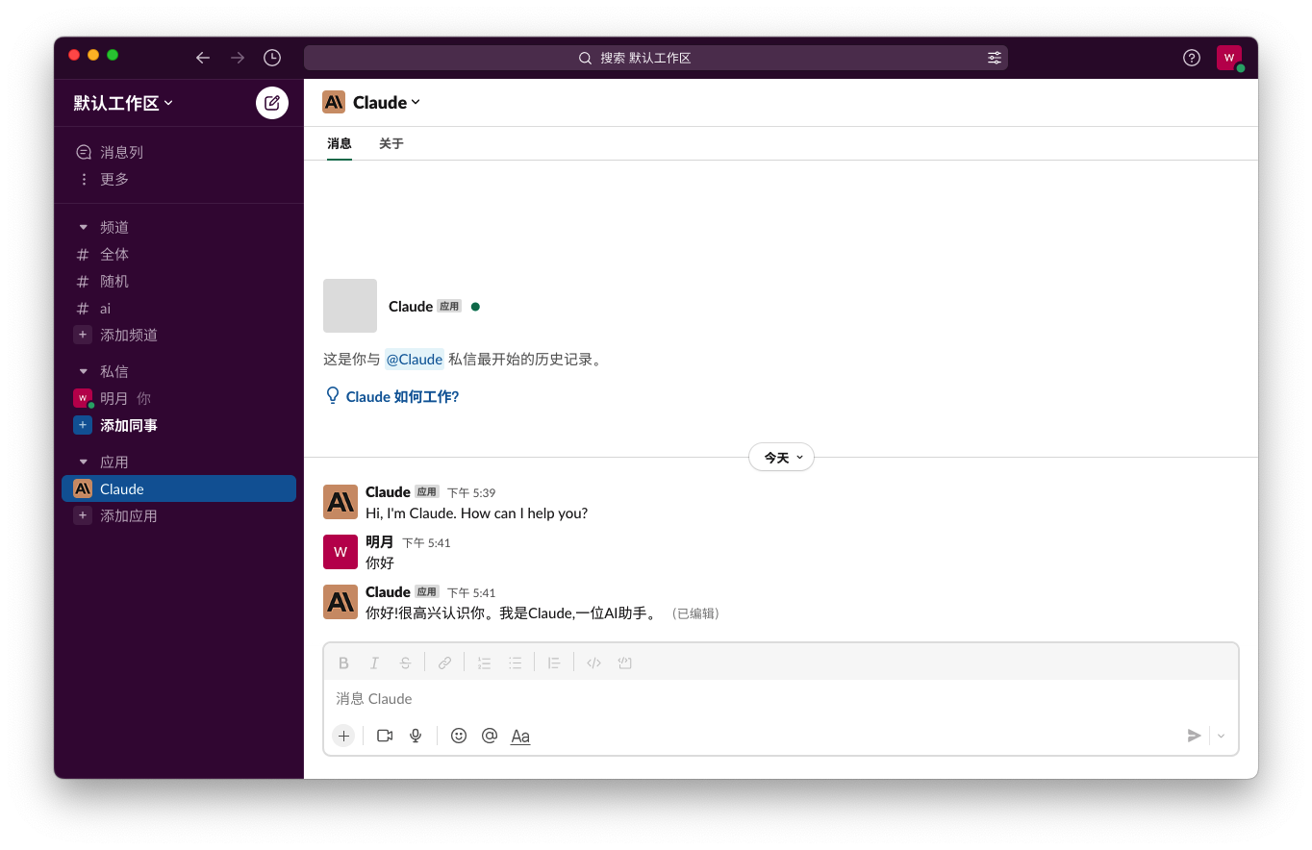Focus the 消息 Claude message input
1312x850 pixels.
(x=781, y=699)
